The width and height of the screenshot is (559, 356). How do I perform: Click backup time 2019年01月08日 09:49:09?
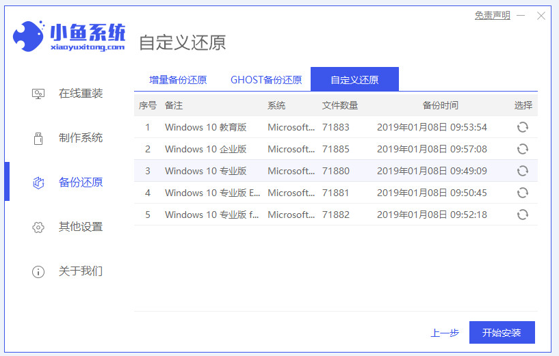[x=432, y=171]
